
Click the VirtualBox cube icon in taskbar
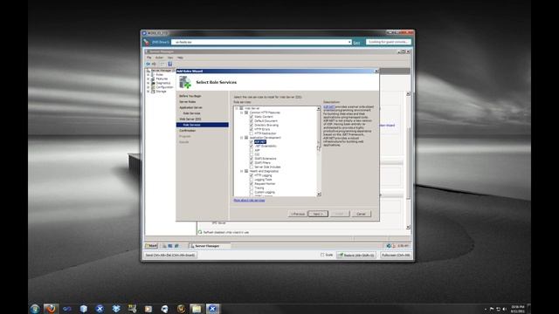pyautogui.click(x=84, y=309)
